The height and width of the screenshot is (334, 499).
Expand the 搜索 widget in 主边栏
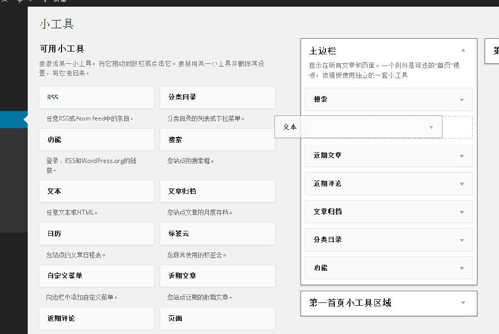[x=461, y=100]
